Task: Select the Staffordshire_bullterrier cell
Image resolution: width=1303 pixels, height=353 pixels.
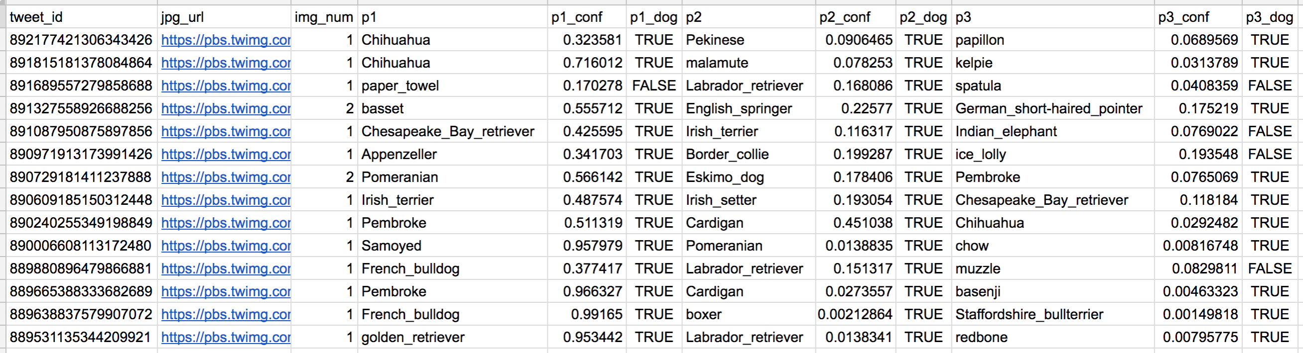Action: (x=1053, y=314)
